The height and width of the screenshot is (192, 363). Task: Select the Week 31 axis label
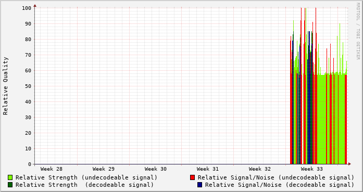click(208, 169)
